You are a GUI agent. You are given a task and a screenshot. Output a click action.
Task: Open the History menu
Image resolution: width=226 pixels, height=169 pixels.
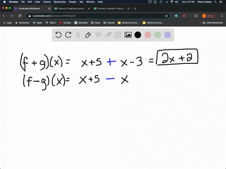pos(47,2)
